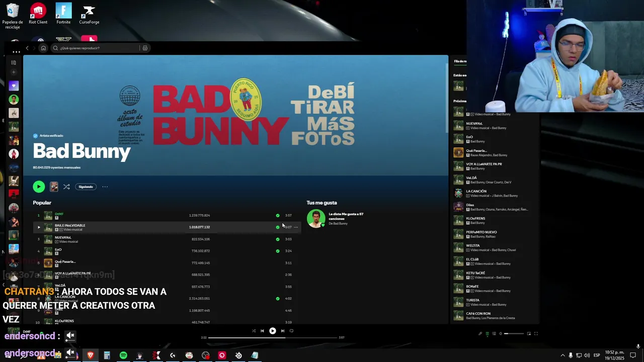Click the Popular section heading
This screenshot has height=362, width=644.
click(x=42, y=203)
